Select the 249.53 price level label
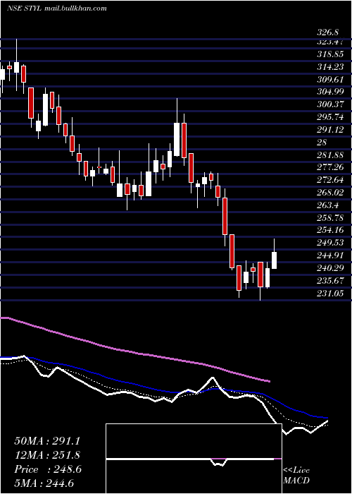The height and width of the screenshot is (494, 352). coord(330,243)
